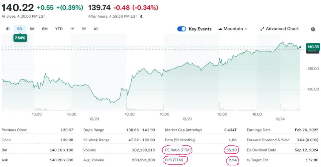Open chart settings gear icon
Image resolution: width=321 pixels, height=167 pixels.
313,29
